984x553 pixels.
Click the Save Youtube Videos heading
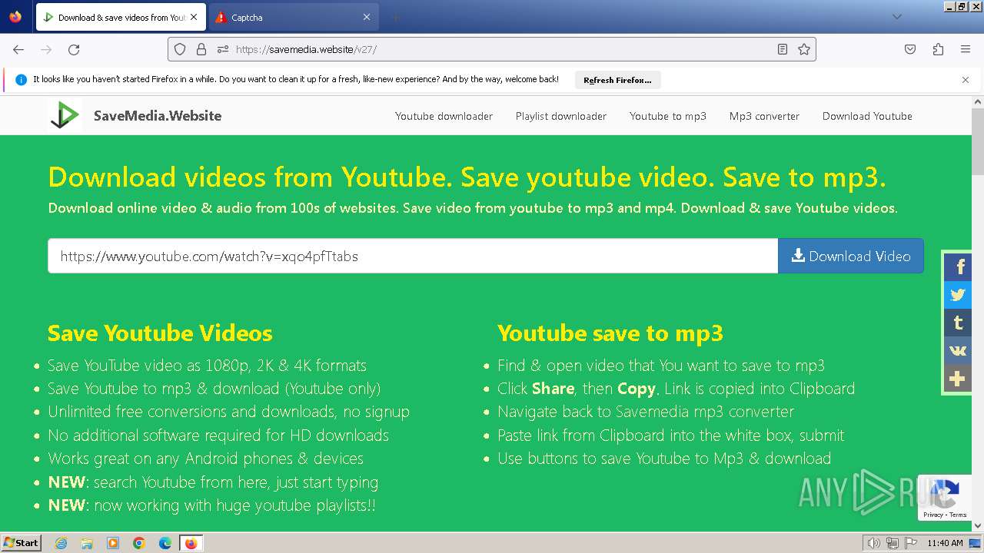160,333
